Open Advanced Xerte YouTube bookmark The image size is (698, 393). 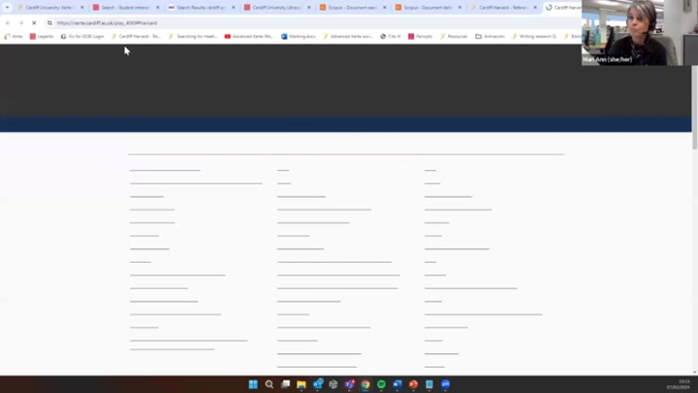249,36
